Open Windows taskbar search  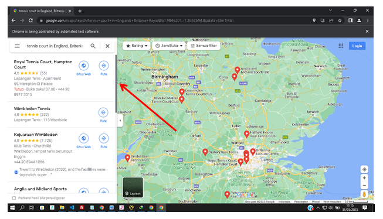22,208
